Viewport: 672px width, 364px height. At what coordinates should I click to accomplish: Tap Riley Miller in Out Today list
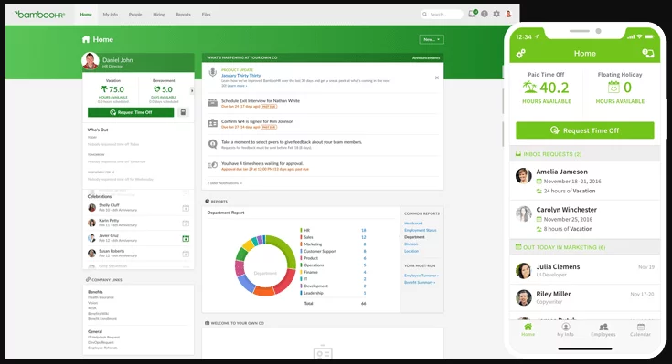pos(585,297)
